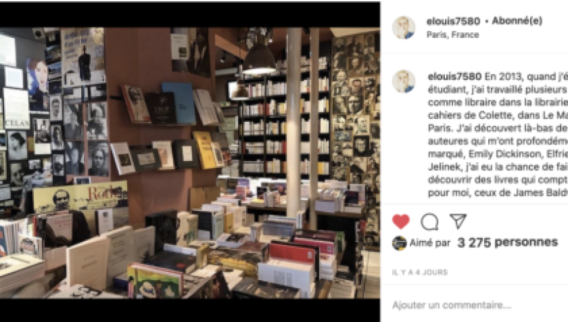This screenshot has width=568, height=322.
Task: Open elouis7580 username in caption
Action: [455, 76]
